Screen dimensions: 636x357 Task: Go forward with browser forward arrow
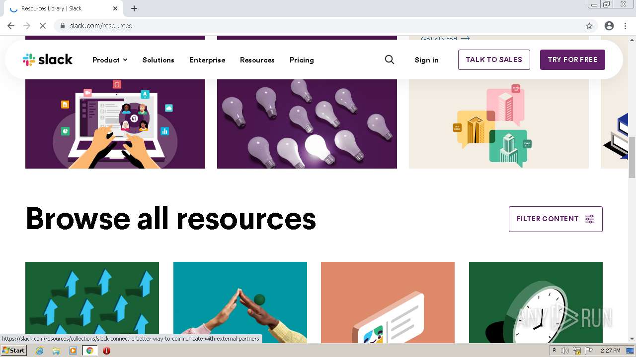pyautogui.click(x=27, y=26)
